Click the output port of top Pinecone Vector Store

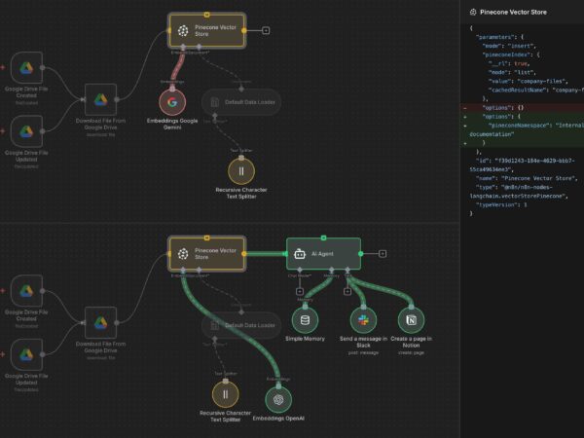point(244,30)
